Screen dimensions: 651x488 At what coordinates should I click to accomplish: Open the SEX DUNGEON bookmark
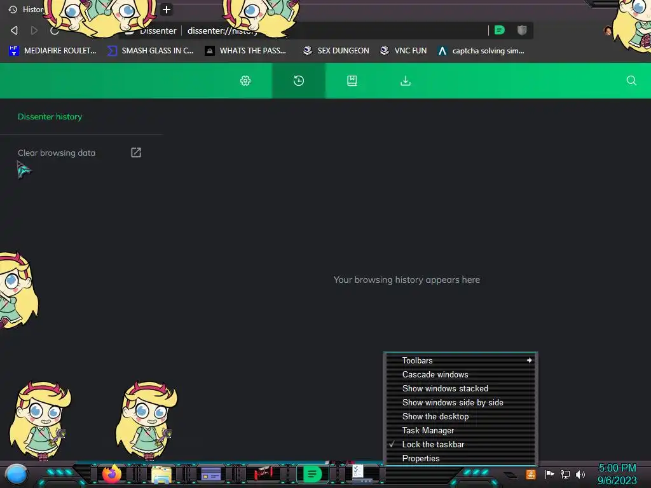pos(336,51)
